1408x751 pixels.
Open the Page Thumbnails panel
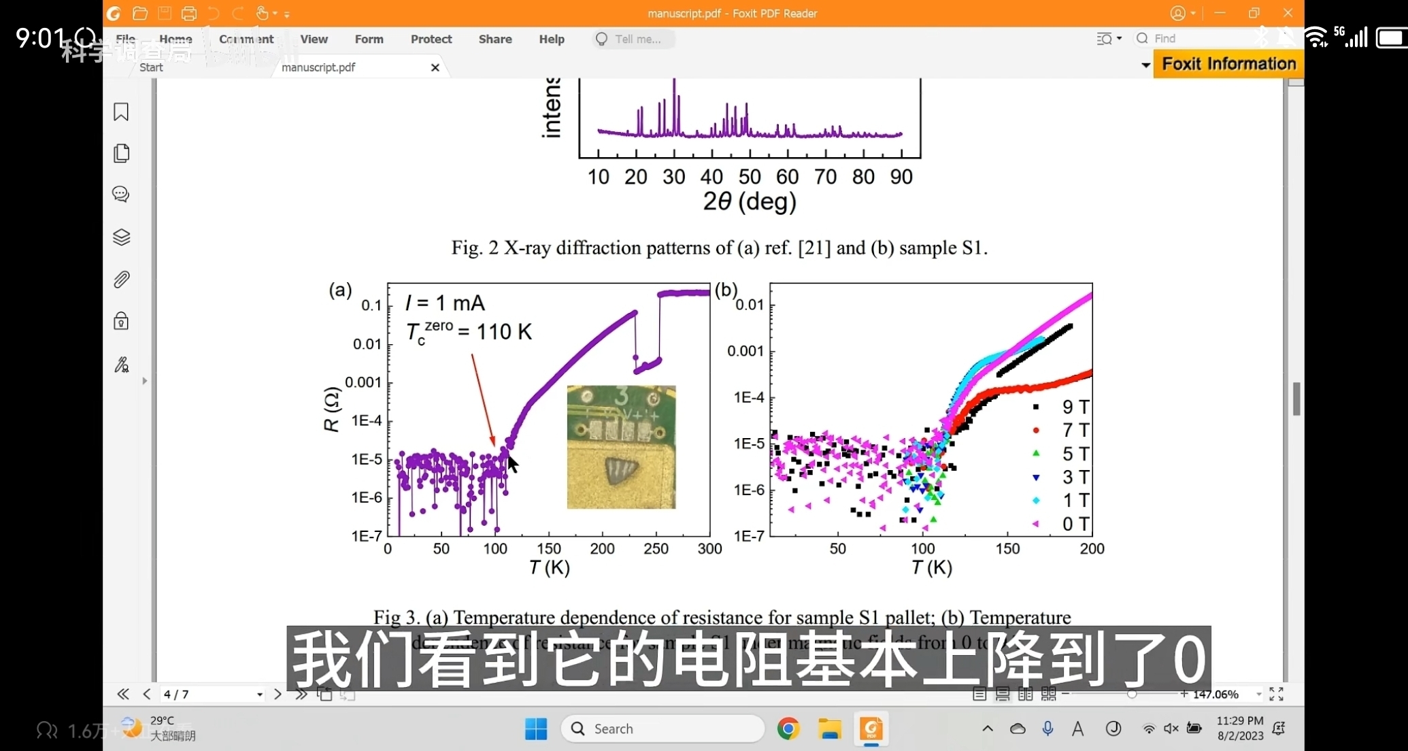point(120,153)
